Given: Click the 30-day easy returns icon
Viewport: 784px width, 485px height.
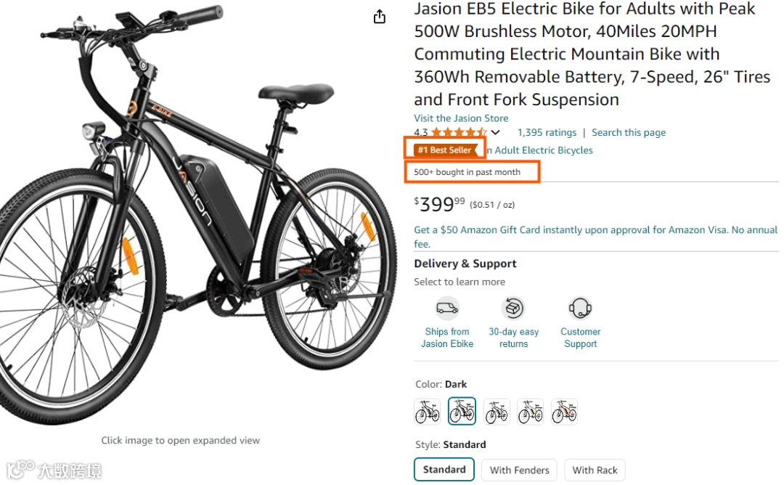Looking at the screenshot, I should pos(514,308).
